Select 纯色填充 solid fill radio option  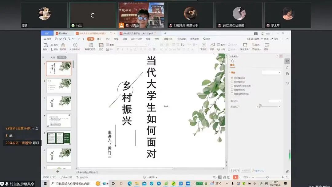[x=232, y=78]
